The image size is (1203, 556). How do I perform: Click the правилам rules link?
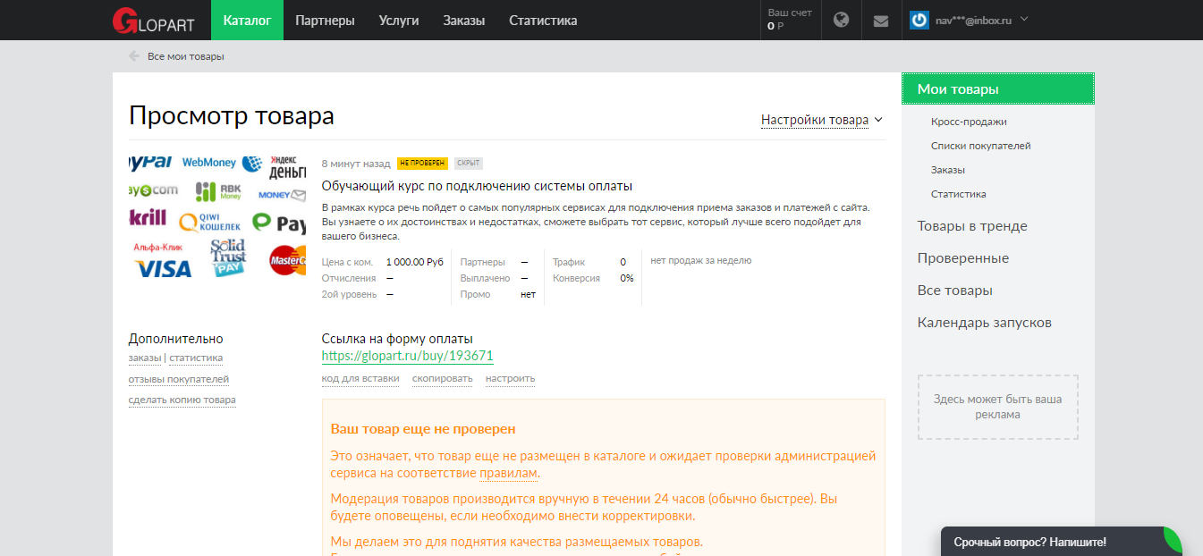508,473
